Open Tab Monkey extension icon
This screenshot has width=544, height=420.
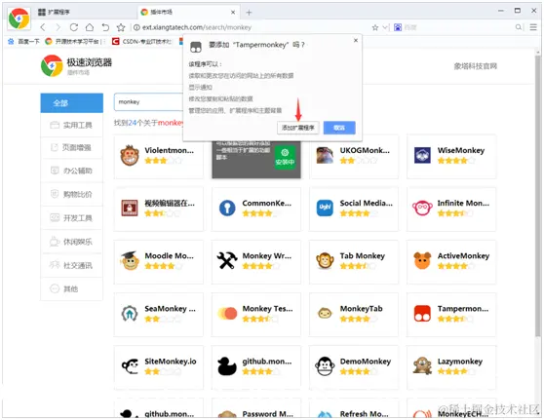click(x=325, y=261)
